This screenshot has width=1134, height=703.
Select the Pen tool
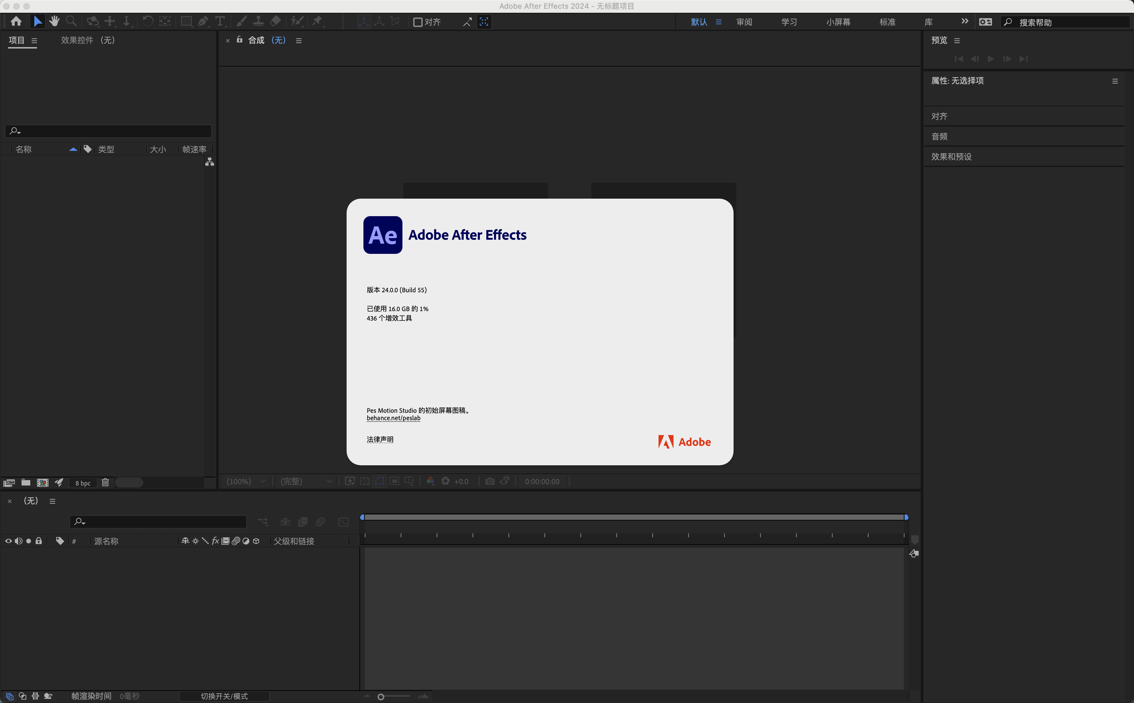tap(203, 22)
